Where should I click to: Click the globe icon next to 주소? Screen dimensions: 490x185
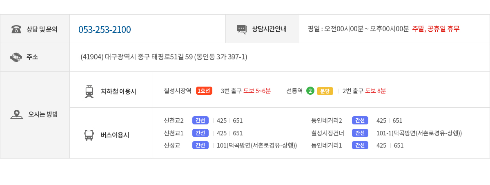16,57
